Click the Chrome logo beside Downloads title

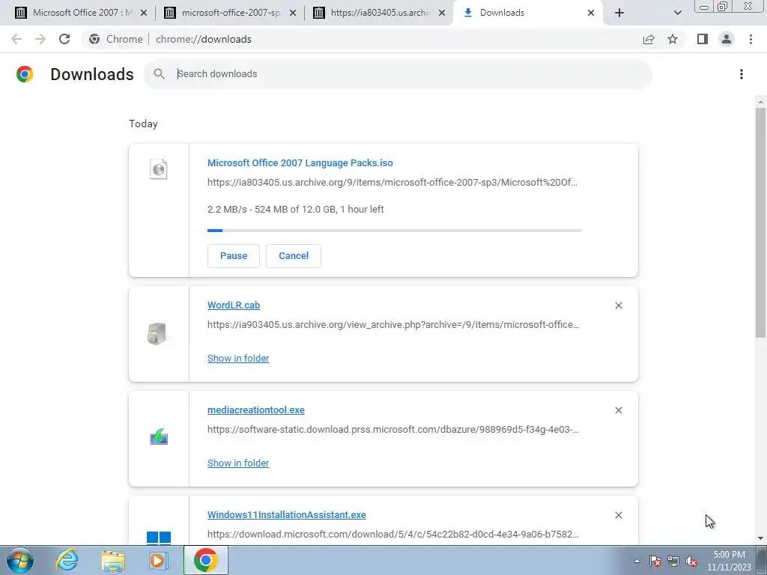coord(25,74)
